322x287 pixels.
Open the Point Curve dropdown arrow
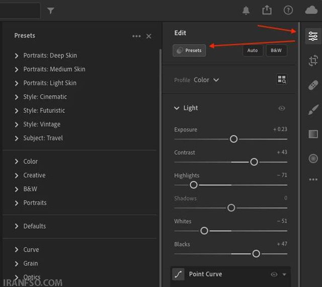pyautogui.click(x=284, y=274)
